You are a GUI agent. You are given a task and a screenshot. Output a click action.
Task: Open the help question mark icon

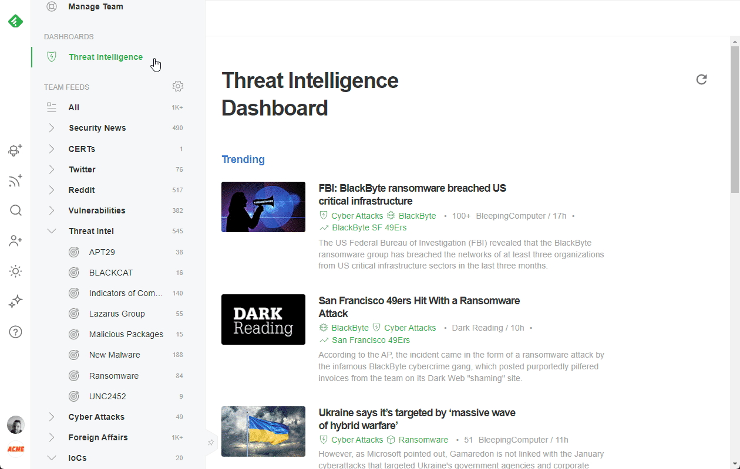coord(15,332)
